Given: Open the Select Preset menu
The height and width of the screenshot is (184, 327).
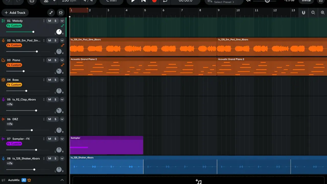Looking at the screenshot, I should coord(224,2).
